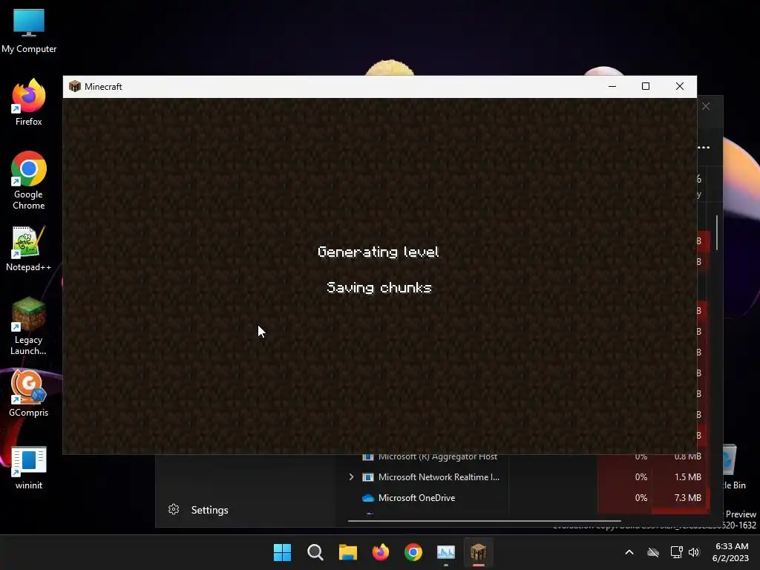Viewport: 760px width, 570px height.
Task: Click the Saving chunks text
Action: [379, 287]
